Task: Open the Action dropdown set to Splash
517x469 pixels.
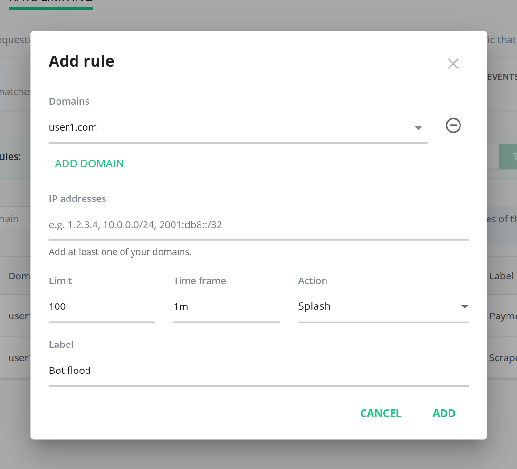Action: click(383, 307)
